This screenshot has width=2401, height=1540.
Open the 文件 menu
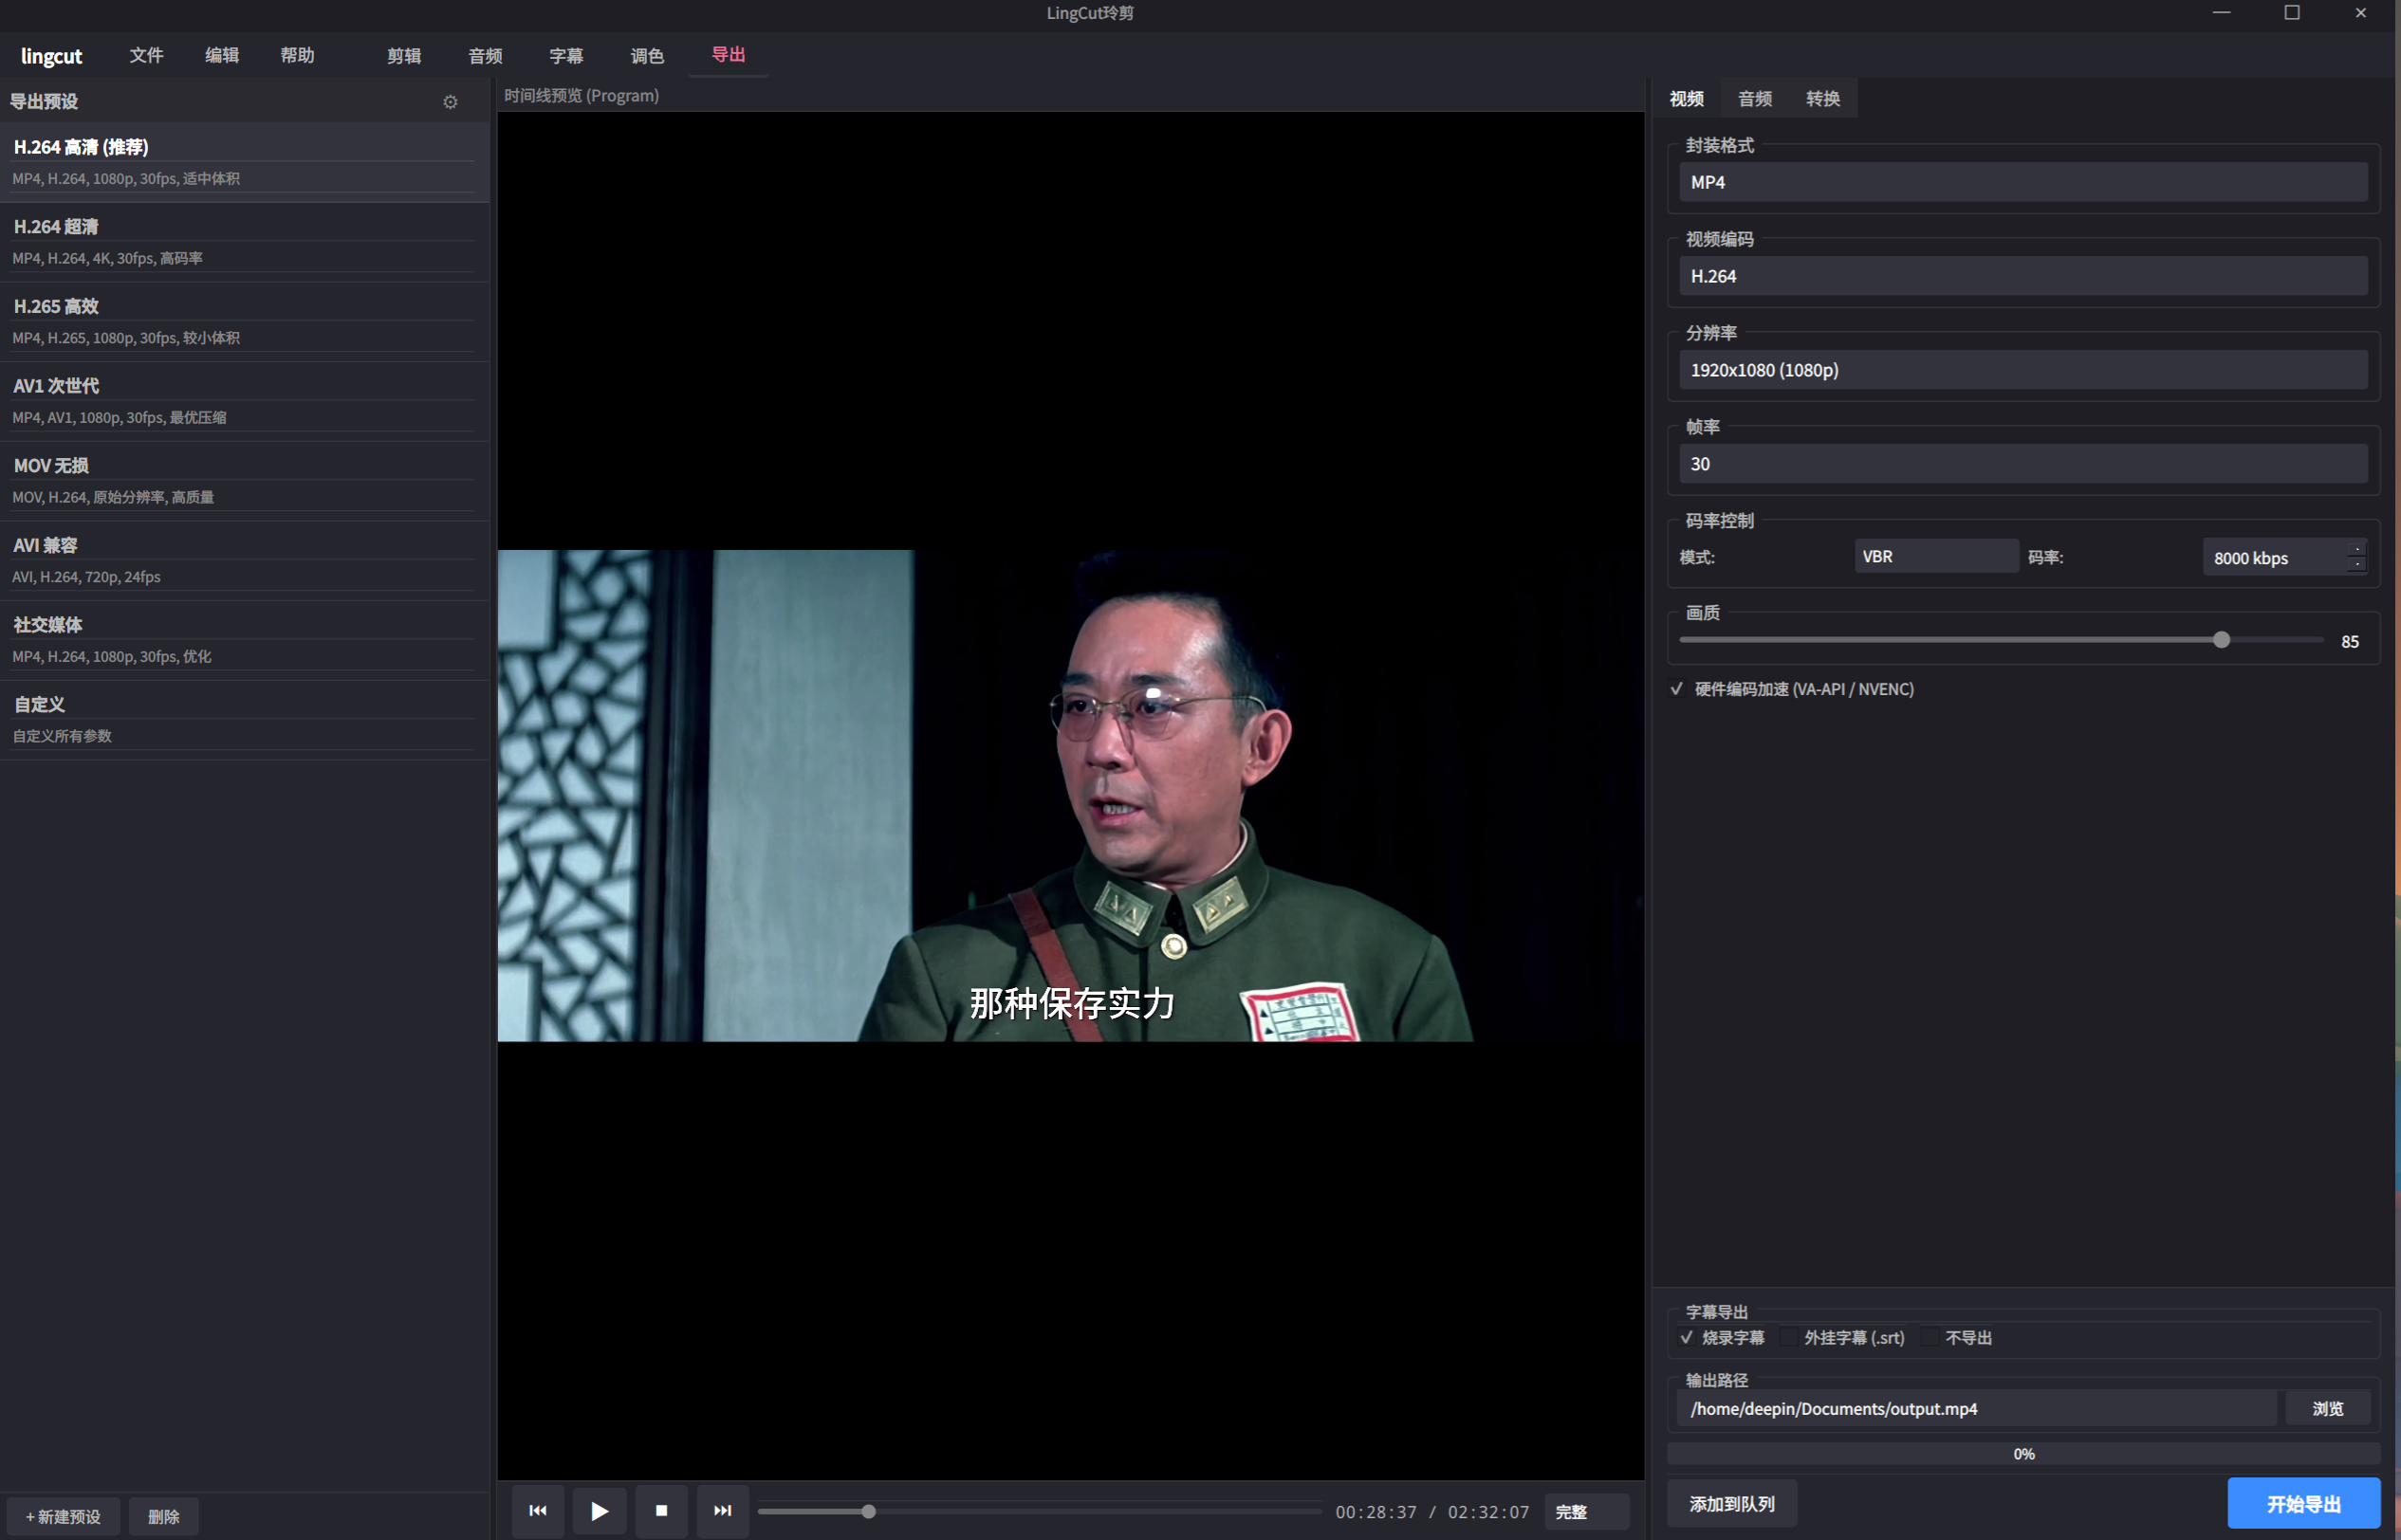pos(146,56)
